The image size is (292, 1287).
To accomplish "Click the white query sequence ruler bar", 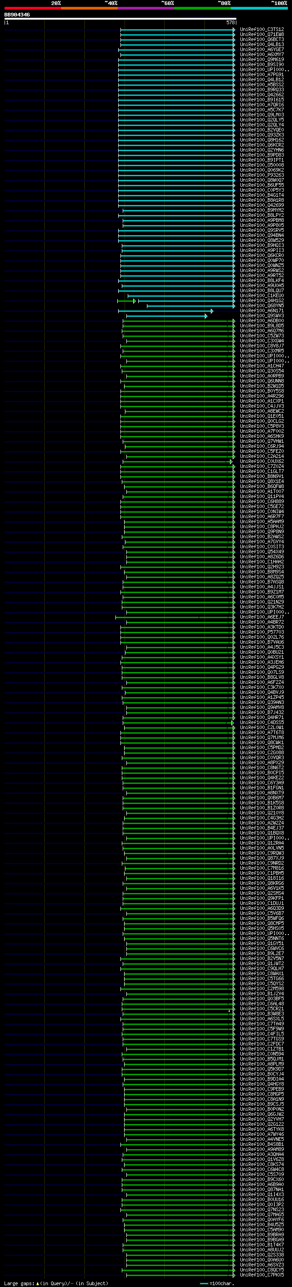I will tap(120, 19).
